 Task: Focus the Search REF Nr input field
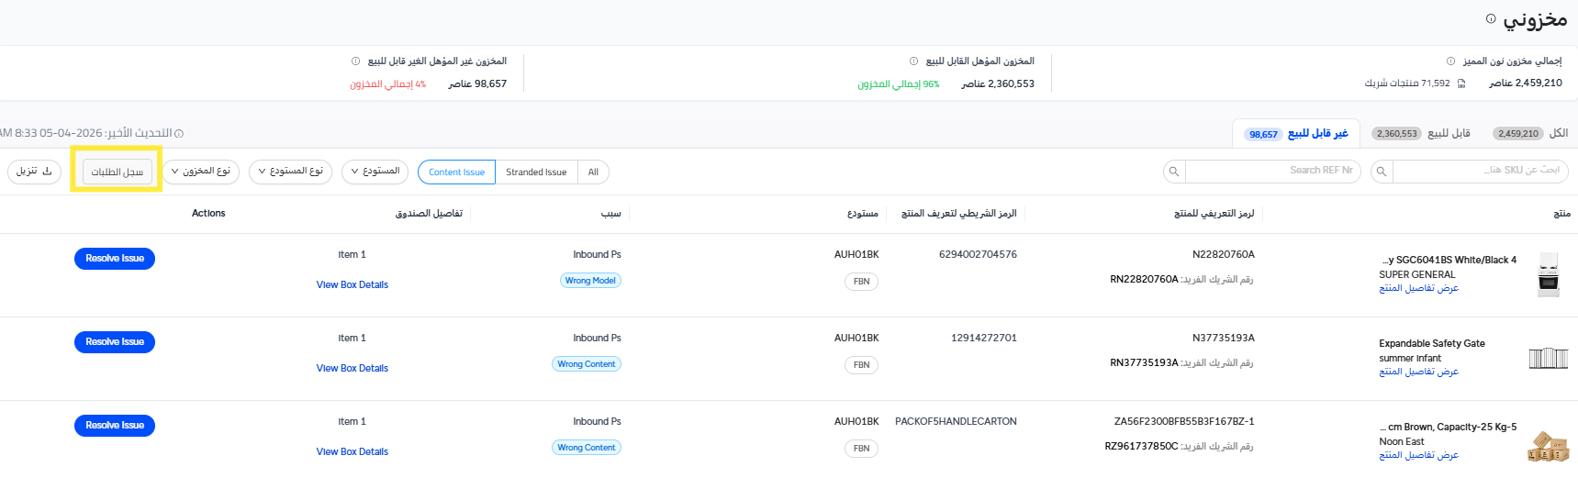pyautogui.click(x=1271, y=172)
